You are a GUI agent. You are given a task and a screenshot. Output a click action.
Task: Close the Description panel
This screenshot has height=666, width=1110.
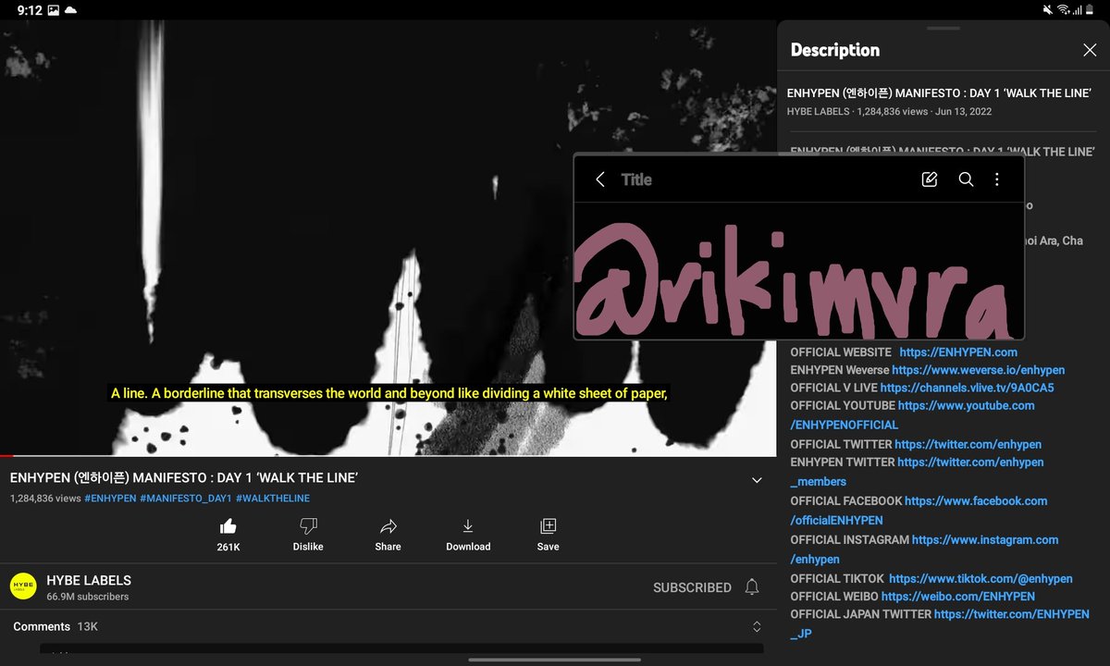[1090, 50]
